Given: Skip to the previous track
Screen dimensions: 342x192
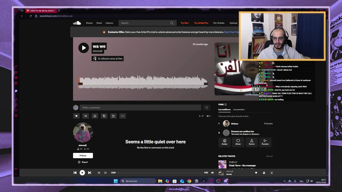Looking at the screenshot, I should pos(75,173).
